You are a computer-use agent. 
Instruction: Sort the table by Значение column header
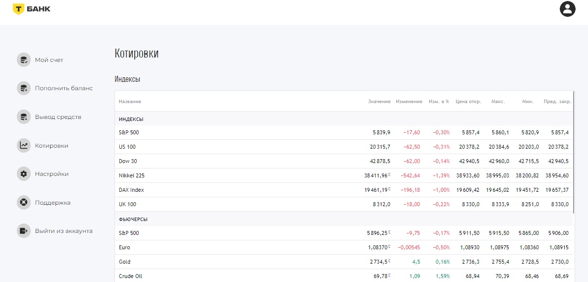click(x=379, y=102)
